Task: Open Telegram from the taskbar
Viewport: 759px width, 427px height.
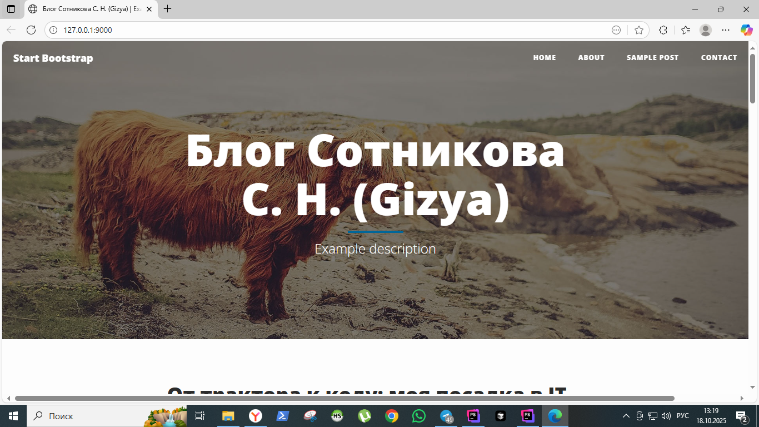Action: (x=447, y=416)
